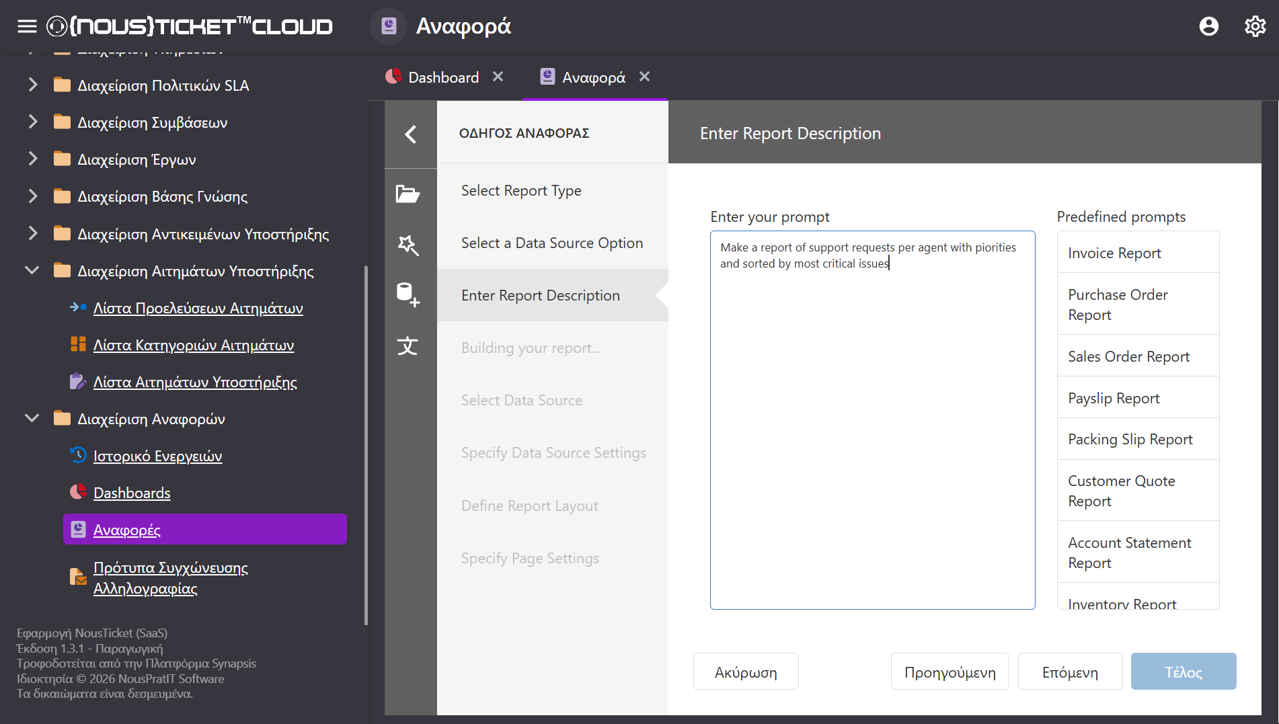
Task: Select Customer Quote Report predefined prompt
Action: click(1138, 491)
